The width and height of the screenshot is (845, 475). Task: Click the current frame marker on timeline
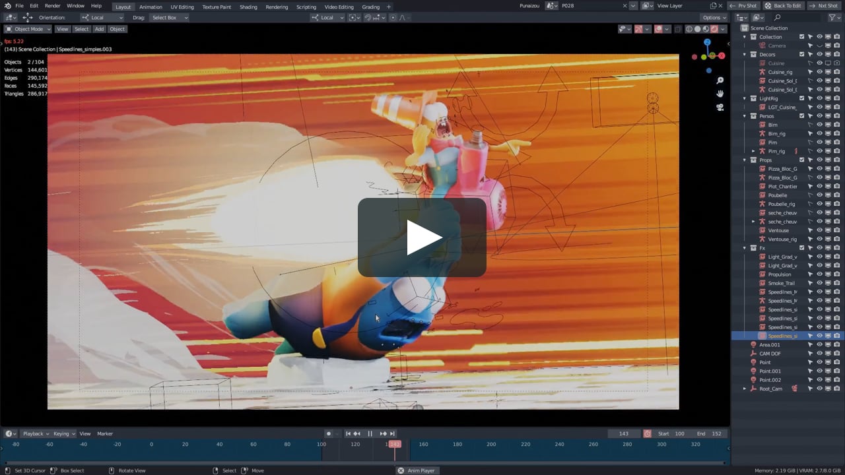pos(394,444)
